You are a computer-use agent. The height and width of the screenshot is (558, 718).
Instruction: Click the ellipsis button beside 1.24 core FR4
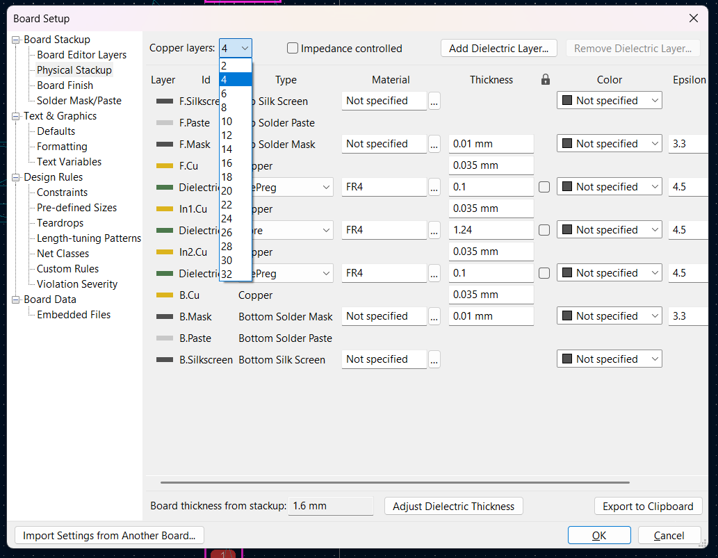tap(434, 230)
